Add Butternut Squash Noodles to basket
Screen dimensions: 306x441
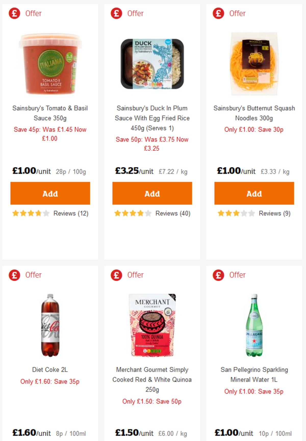(254, 193)
